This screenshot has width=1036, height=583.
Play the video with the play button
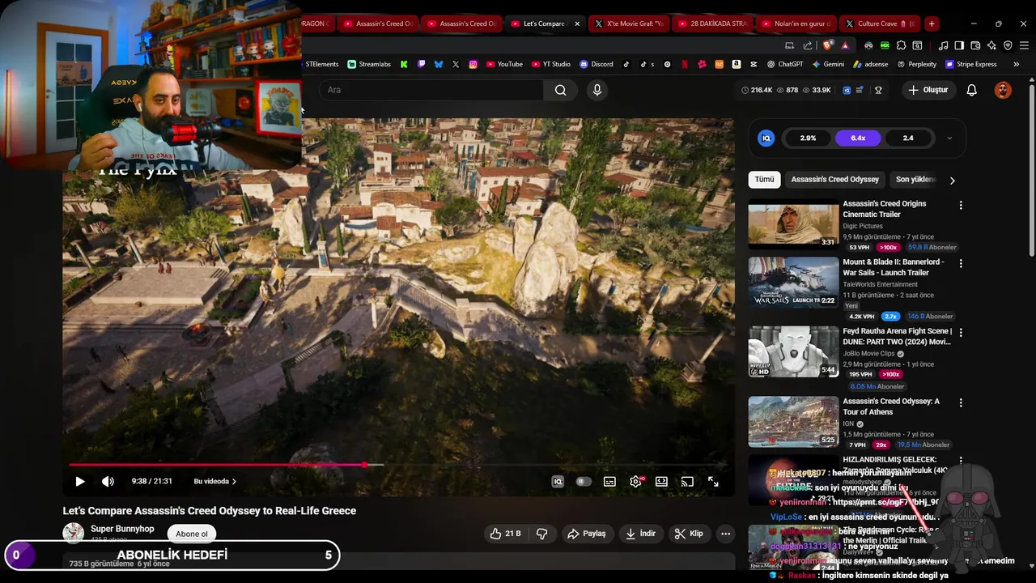pos(80,481)
